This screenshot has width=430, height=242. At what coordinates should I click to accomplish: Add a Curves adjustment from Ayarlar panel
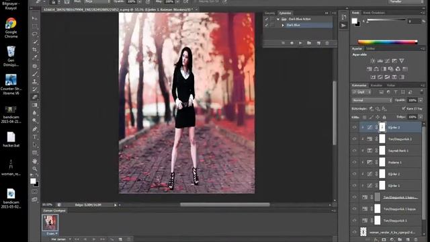(x=387, y=61)
